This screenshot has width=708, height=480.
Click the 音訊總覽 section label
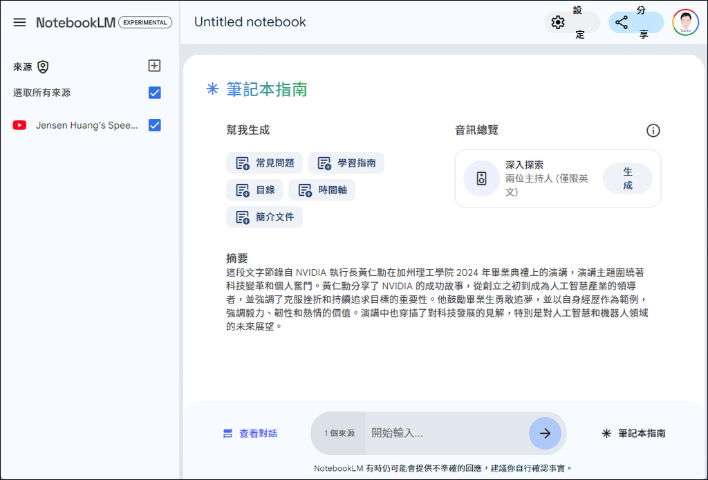[x=476, y=130]
